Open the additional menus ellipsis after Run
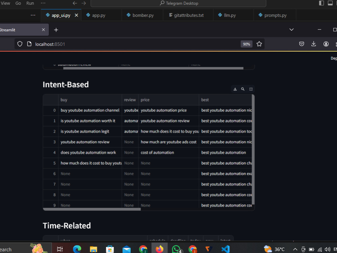 (43, 3)
